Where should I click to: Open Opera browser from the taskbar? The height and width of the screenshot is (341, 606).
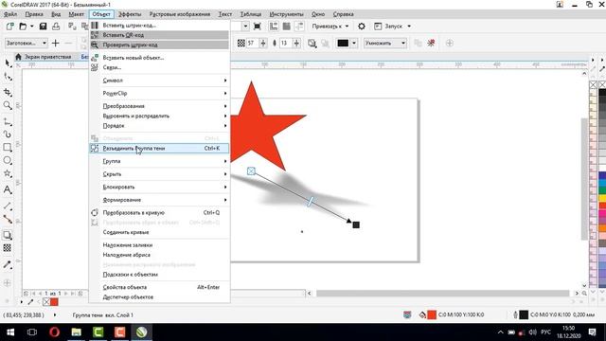click(x=55, y=332)
